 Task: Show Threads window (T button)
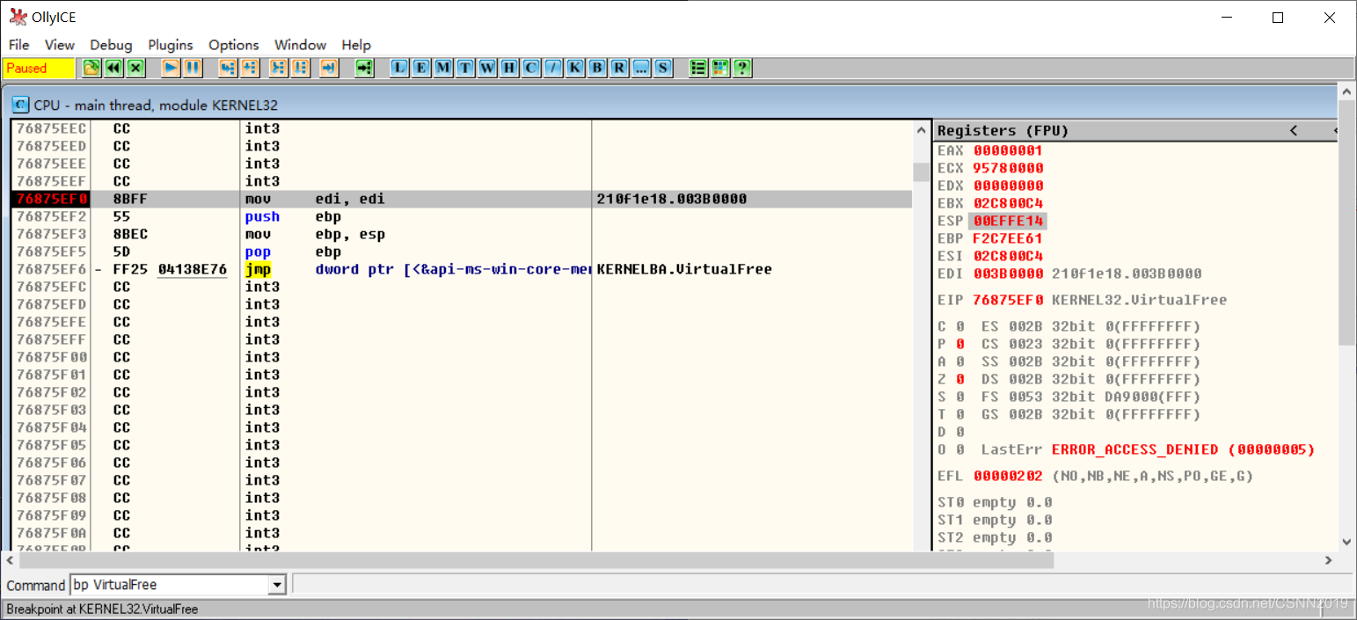tap(465, 68)
